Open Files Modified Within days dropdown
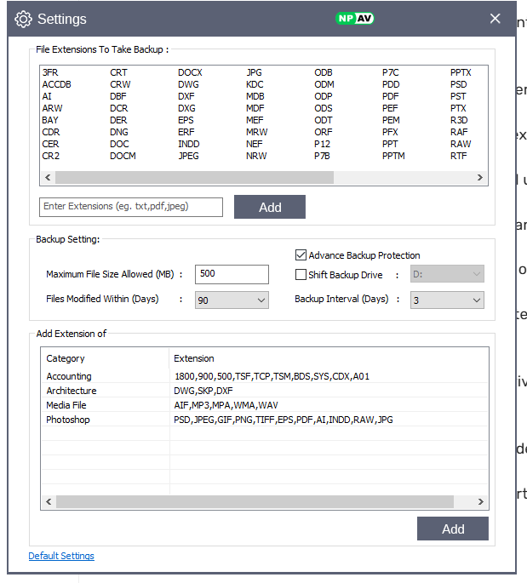This screenshot has width=527, height=583. point(232,300)
